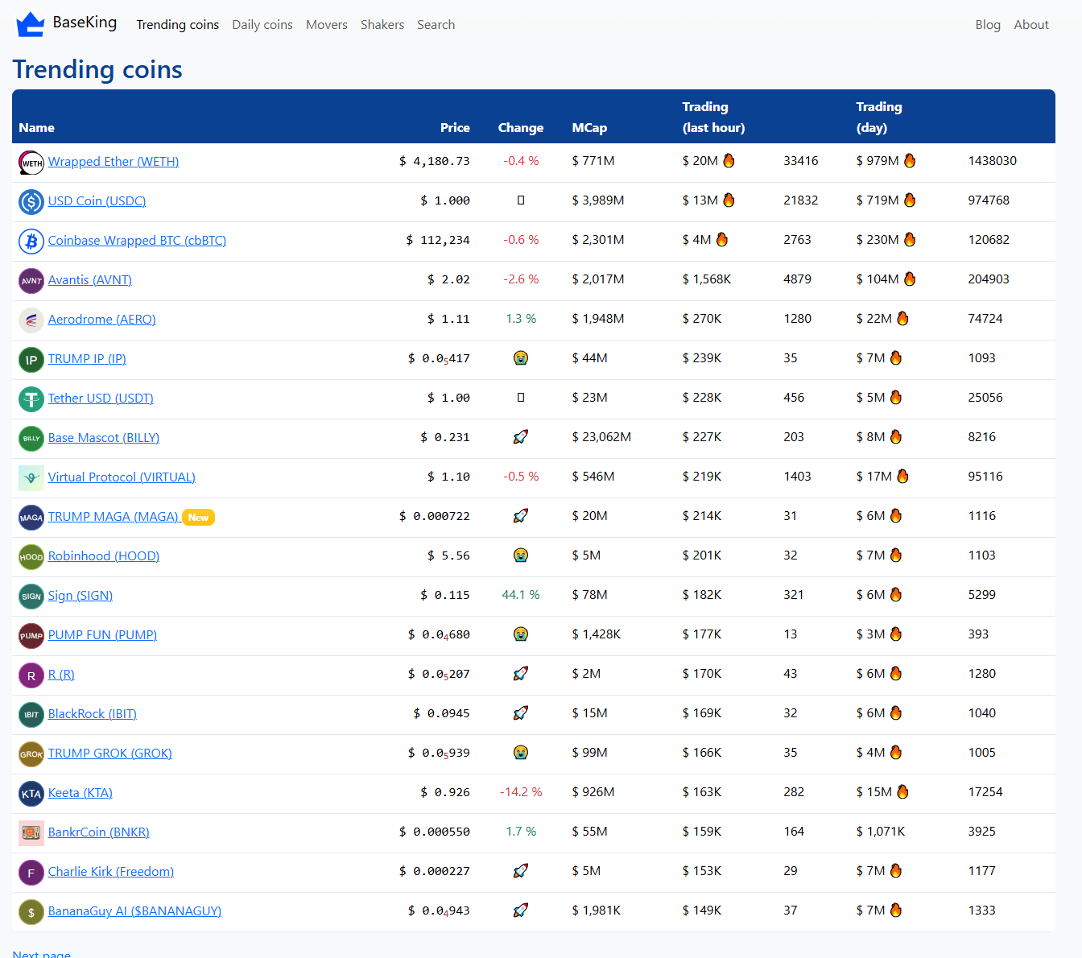Screen dimensions: 1082x958
Task: Open the Keeta (KTA) coin link
Action: point(81,793)
